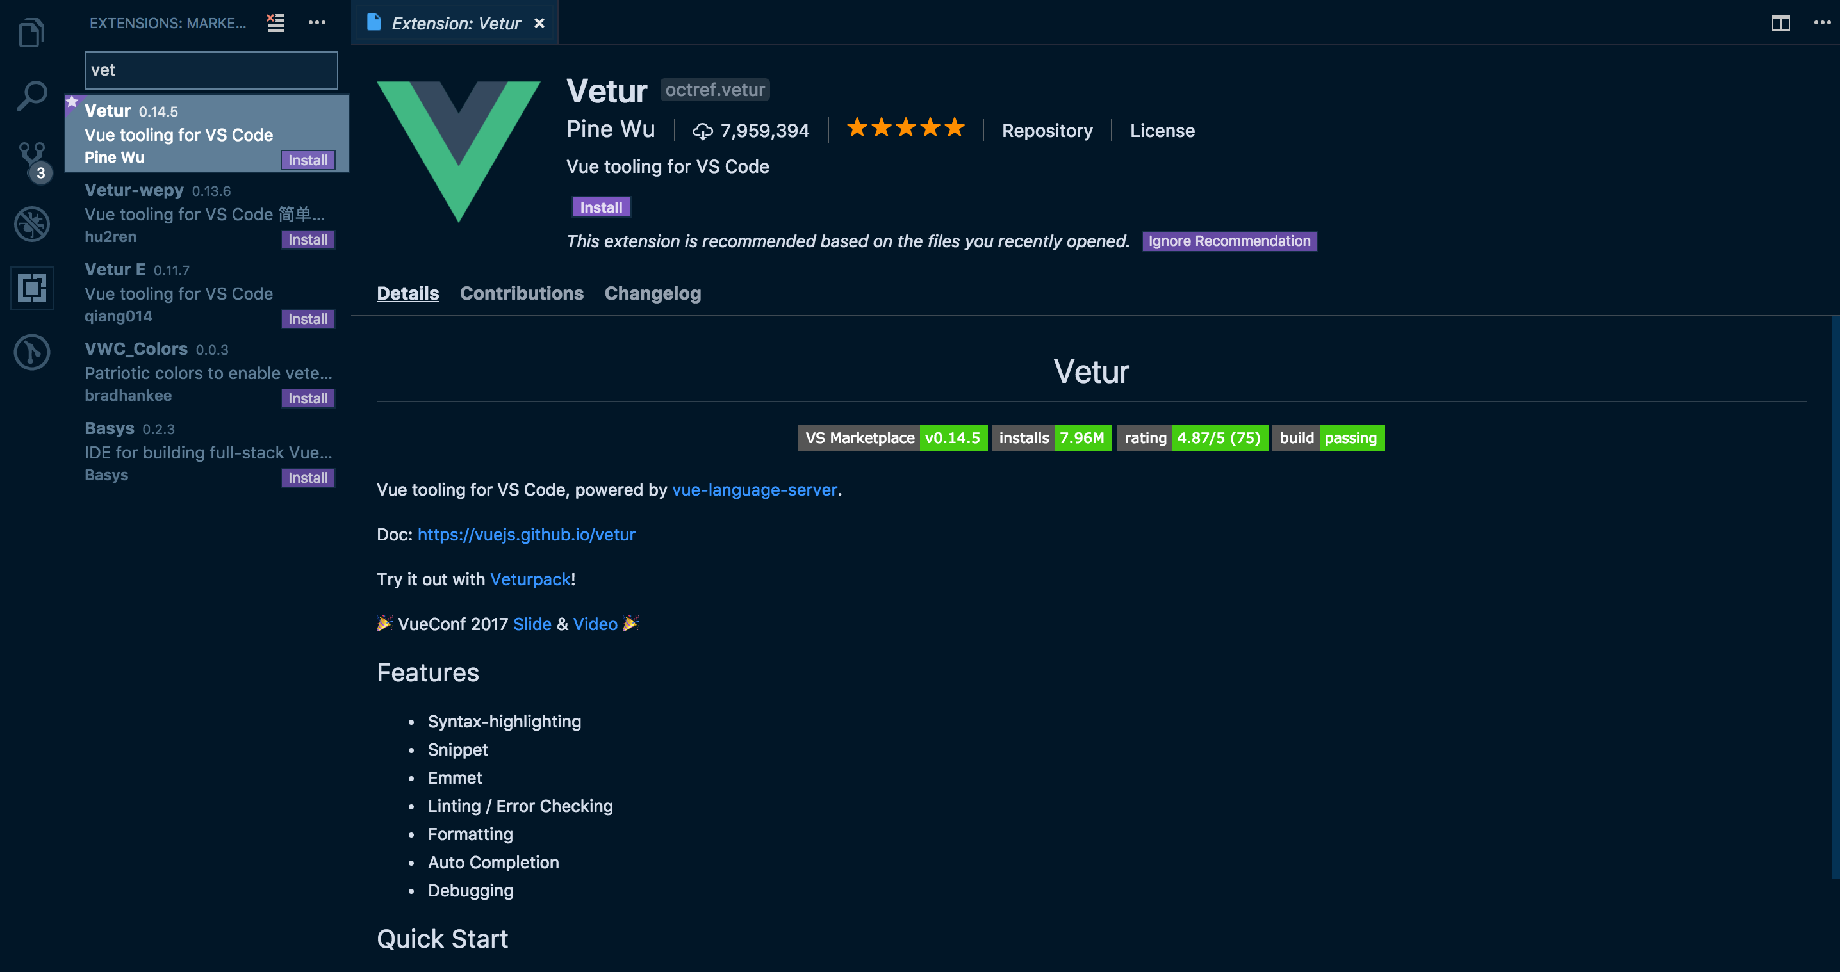Install the Basys extension

(308, 478)
